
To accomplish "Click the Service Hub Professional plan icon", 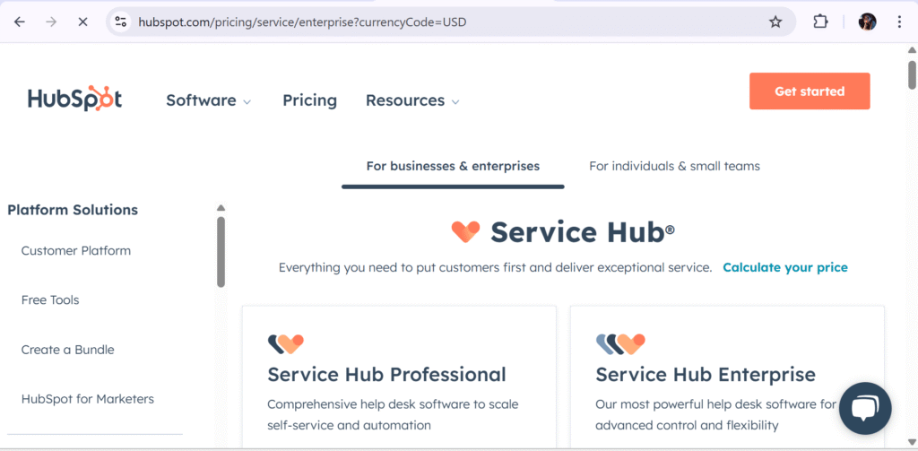I will click(286, 343).
